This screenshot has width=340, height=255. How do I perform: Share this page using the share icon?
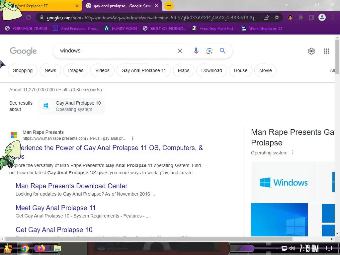coord(266,17)
